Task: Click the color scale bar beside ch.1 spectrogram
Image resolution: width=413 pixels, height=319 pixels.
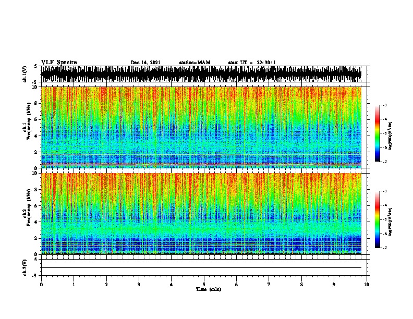Action: [x=377, y=133]
